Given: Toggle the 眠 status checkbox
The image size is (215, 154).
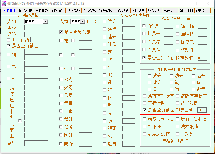Looking at the screenshot, I should 104,75.
